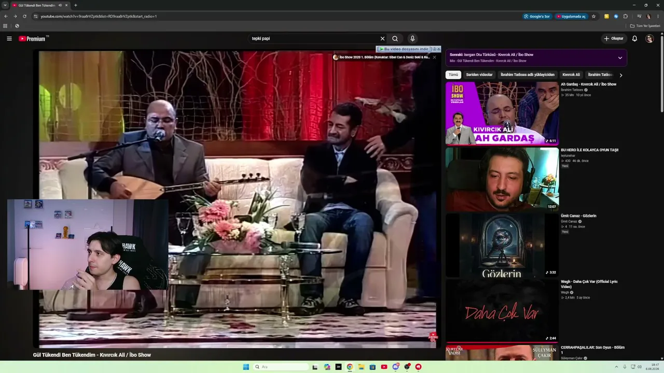Image resolution: width=664 pixels, height=373 pixels.
Task: Open a new browser tab
Action: 76,5
